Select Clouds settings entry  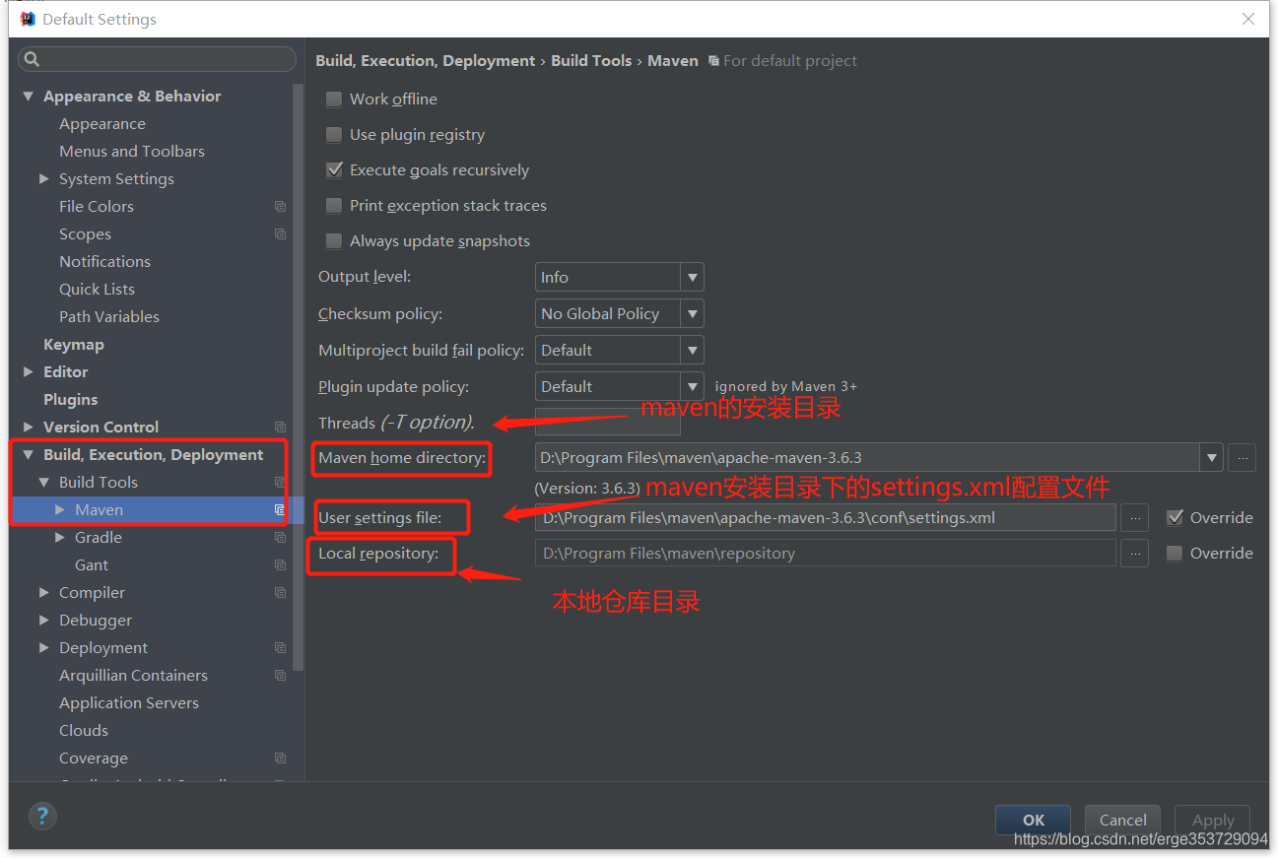[x=84, y=730]
